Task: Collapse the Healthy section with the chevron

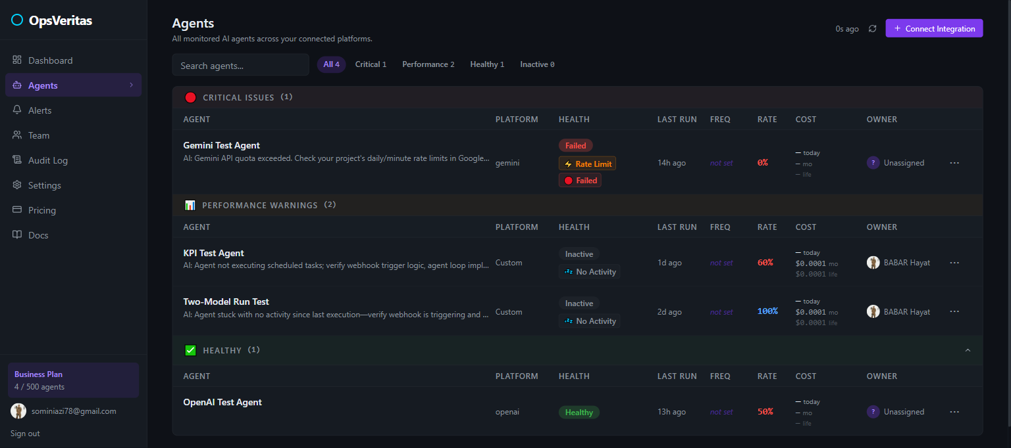Action: 968,351
